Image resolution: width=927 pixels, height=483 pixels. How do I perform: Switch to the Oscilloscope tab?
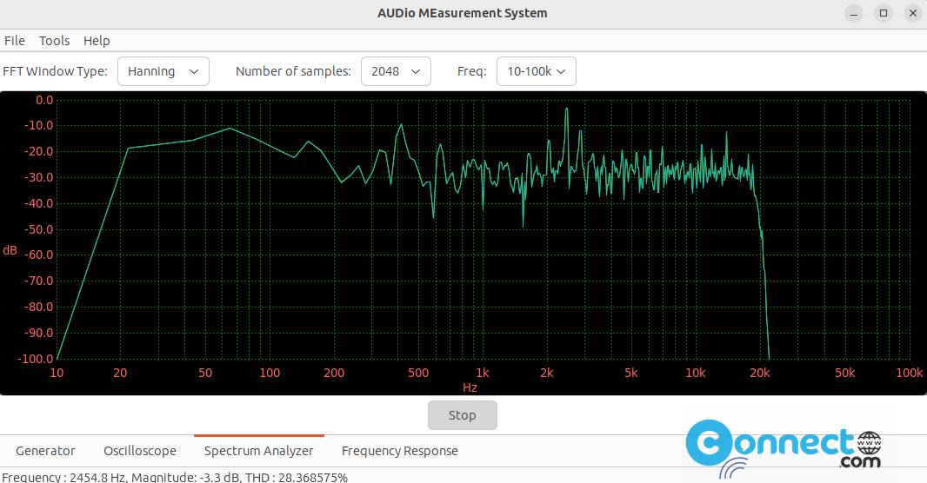[x=140, y=451]
